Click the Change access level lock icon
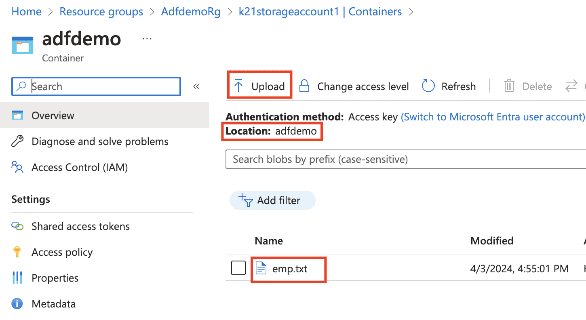The height and width of the screenshot is (320, 586). click(x=304, y=86)
